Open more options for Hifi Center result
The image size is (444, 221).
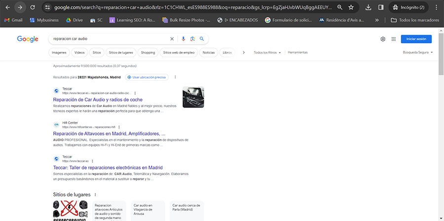(119, 127)
